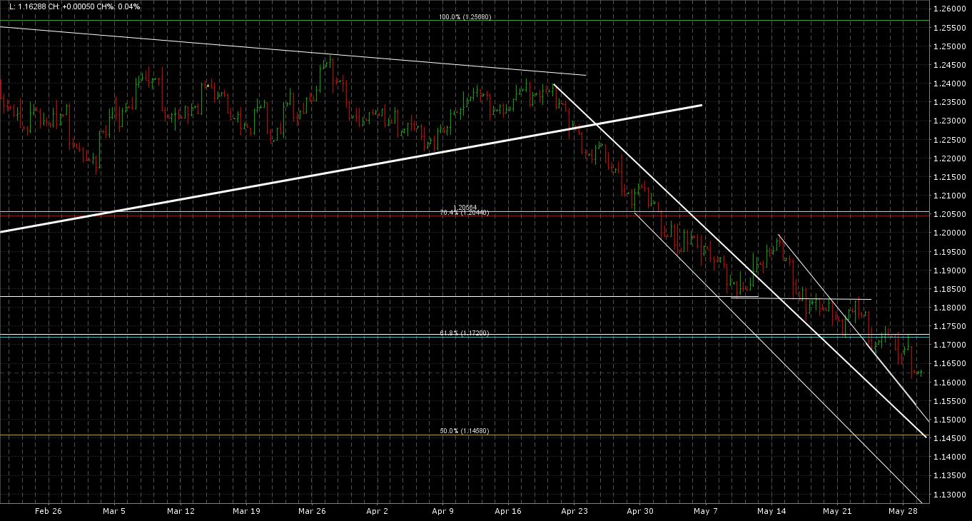The image size is (972, 521).
Task: Click the "Apr 30" date axis label
Action: (639, 511)
